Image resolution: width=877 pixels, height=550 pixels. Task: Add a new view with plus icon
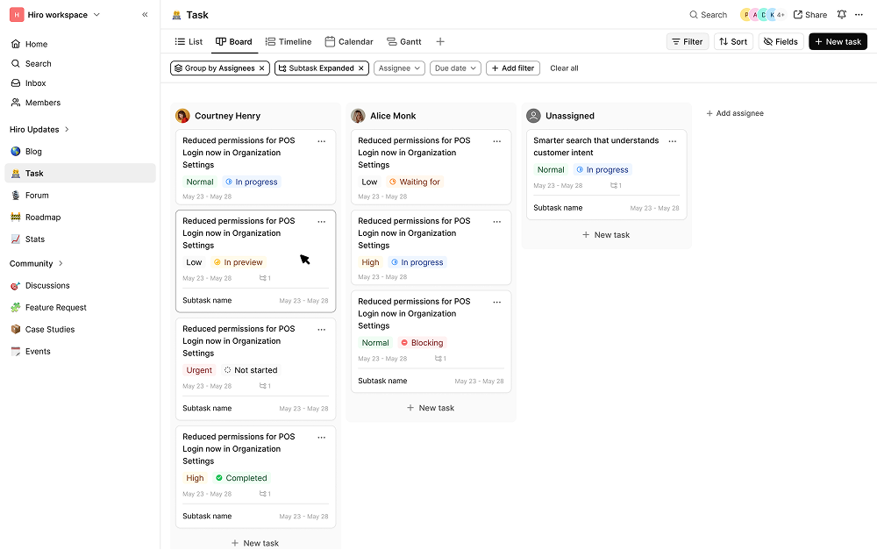[440, 41]
